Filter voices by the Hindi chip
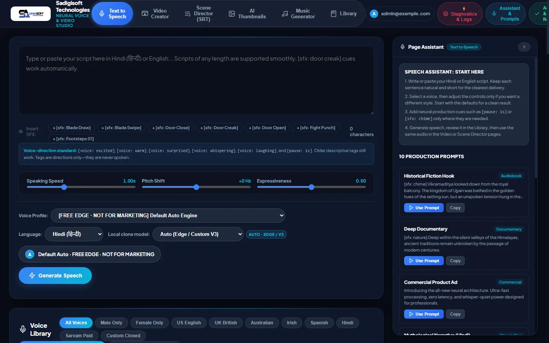 pyautogui.click(x=347, y=323)
